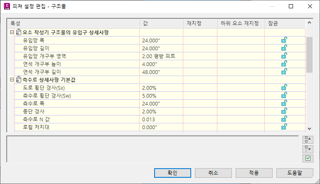This screenshot has width=320, height=184.
Task: Select the 유입망 개구부 영역 value cell
Action: [x=161, y=56]
